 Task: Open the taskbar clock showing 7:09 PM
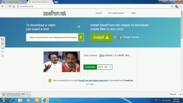pos(176,100)
